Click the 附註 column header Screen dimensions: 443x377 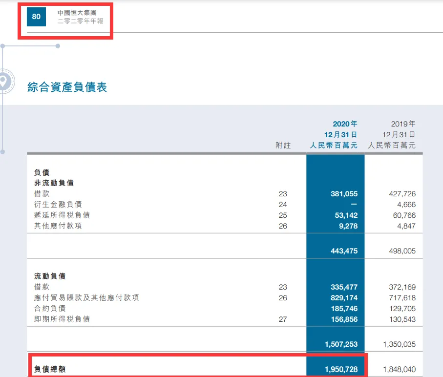[283, 146]
